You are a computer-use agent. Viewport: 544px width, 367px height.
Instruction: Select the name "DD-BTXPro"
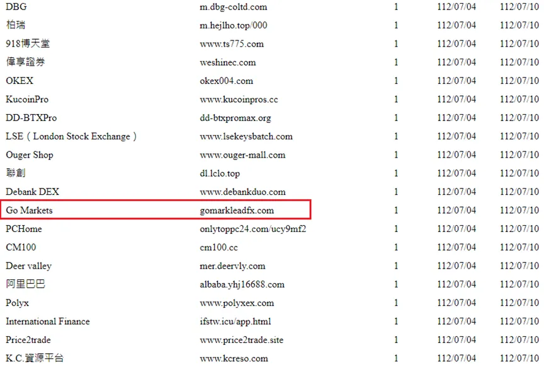click(31, 118)
